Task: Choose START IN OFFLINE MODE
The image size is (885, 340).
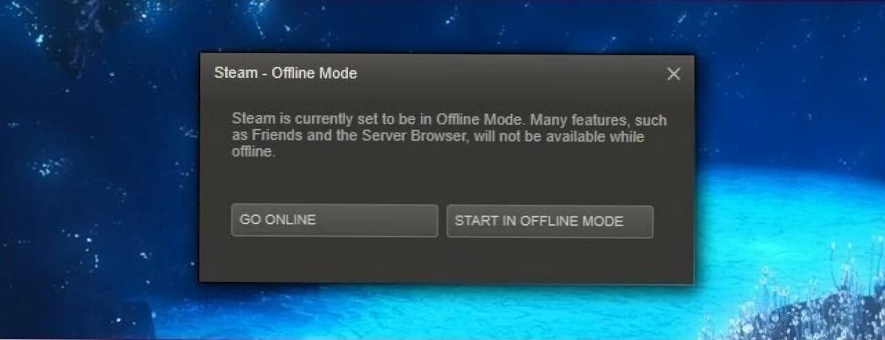Action: [x=550, y=221]
